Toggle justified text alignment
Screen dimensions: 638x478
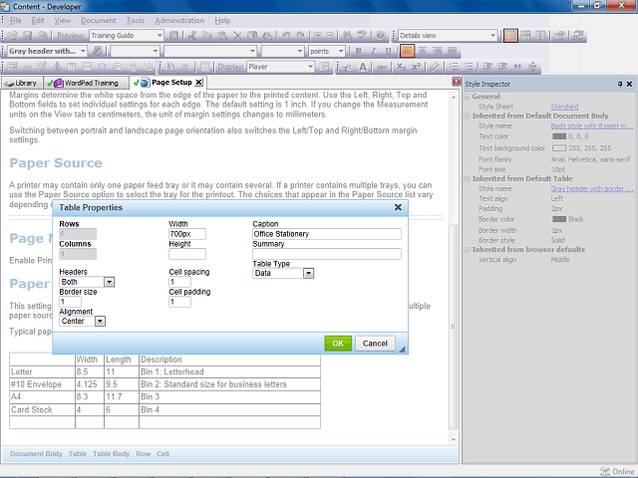click(452, 51)
